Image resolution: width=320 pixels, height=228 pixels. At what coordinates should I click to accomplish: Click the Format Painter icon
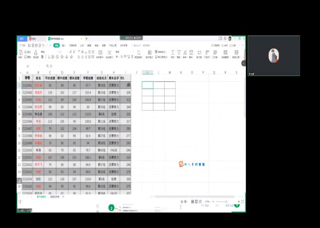tap(36, 53)
